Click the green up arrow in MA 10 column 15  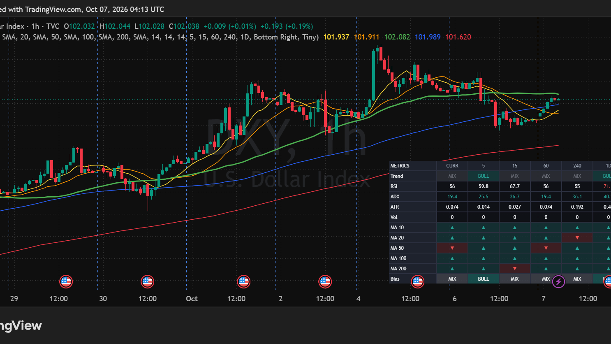coord(515,228)
